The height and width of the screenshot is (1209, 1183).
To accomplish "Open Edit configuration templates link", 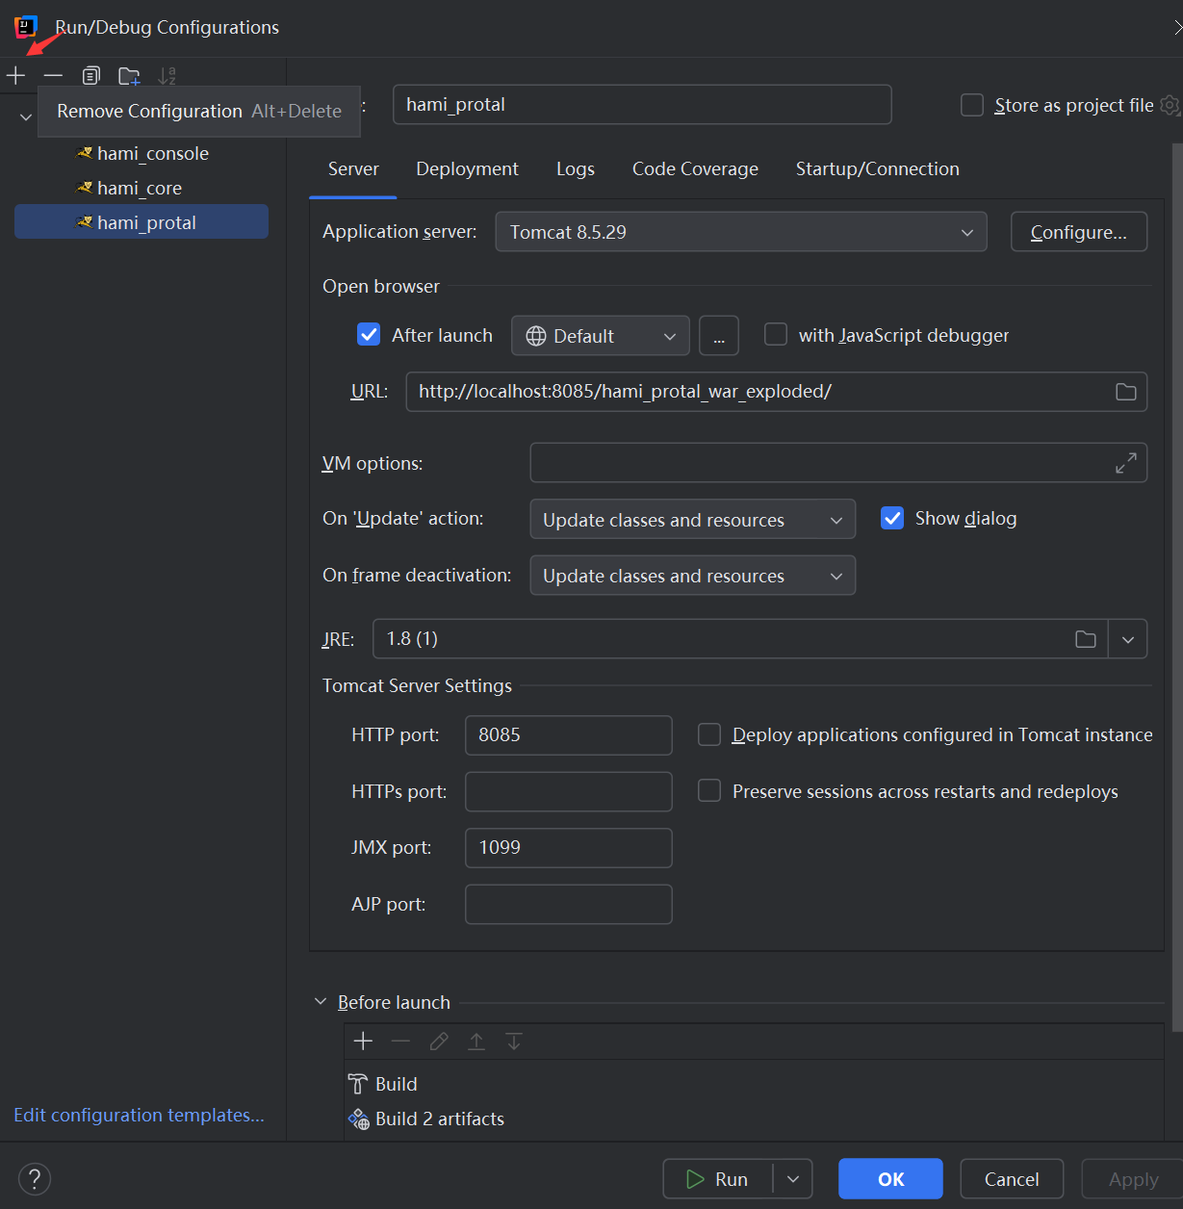I will 139,1115.
